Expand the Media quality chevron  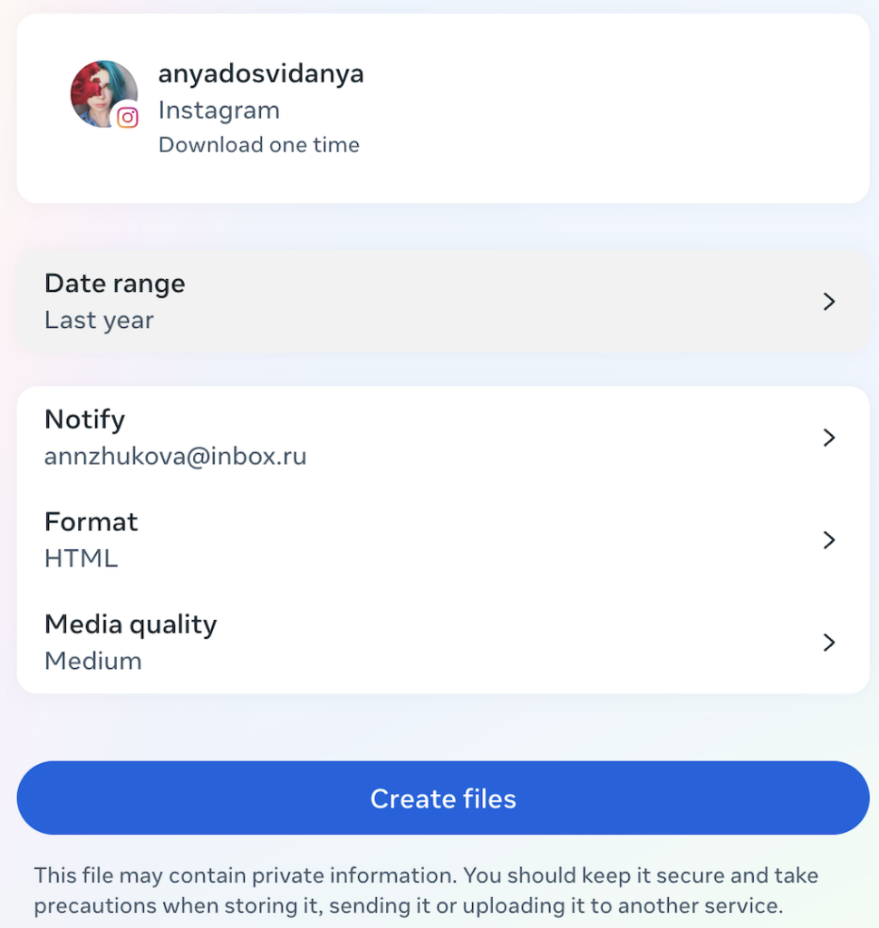(x=828, y=642)
